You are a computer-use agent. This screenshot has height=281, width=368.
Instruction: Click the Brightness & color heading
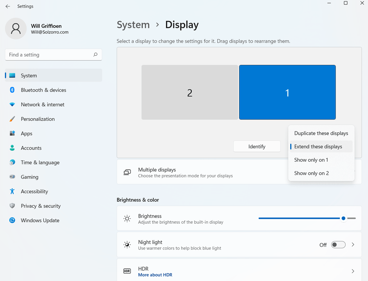pos(138,200)
